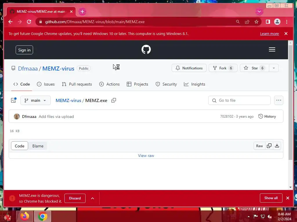Screen dimensions: 297x222
Task: Open the Chrome three-dot menu
Action: point(287,22)
